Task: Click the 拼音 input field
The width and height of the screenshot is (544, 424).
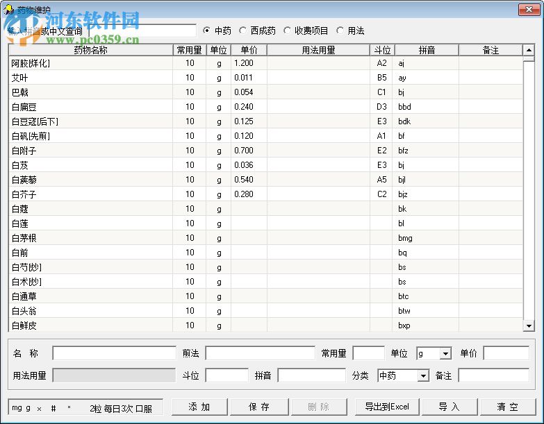Action: (311, 375)
